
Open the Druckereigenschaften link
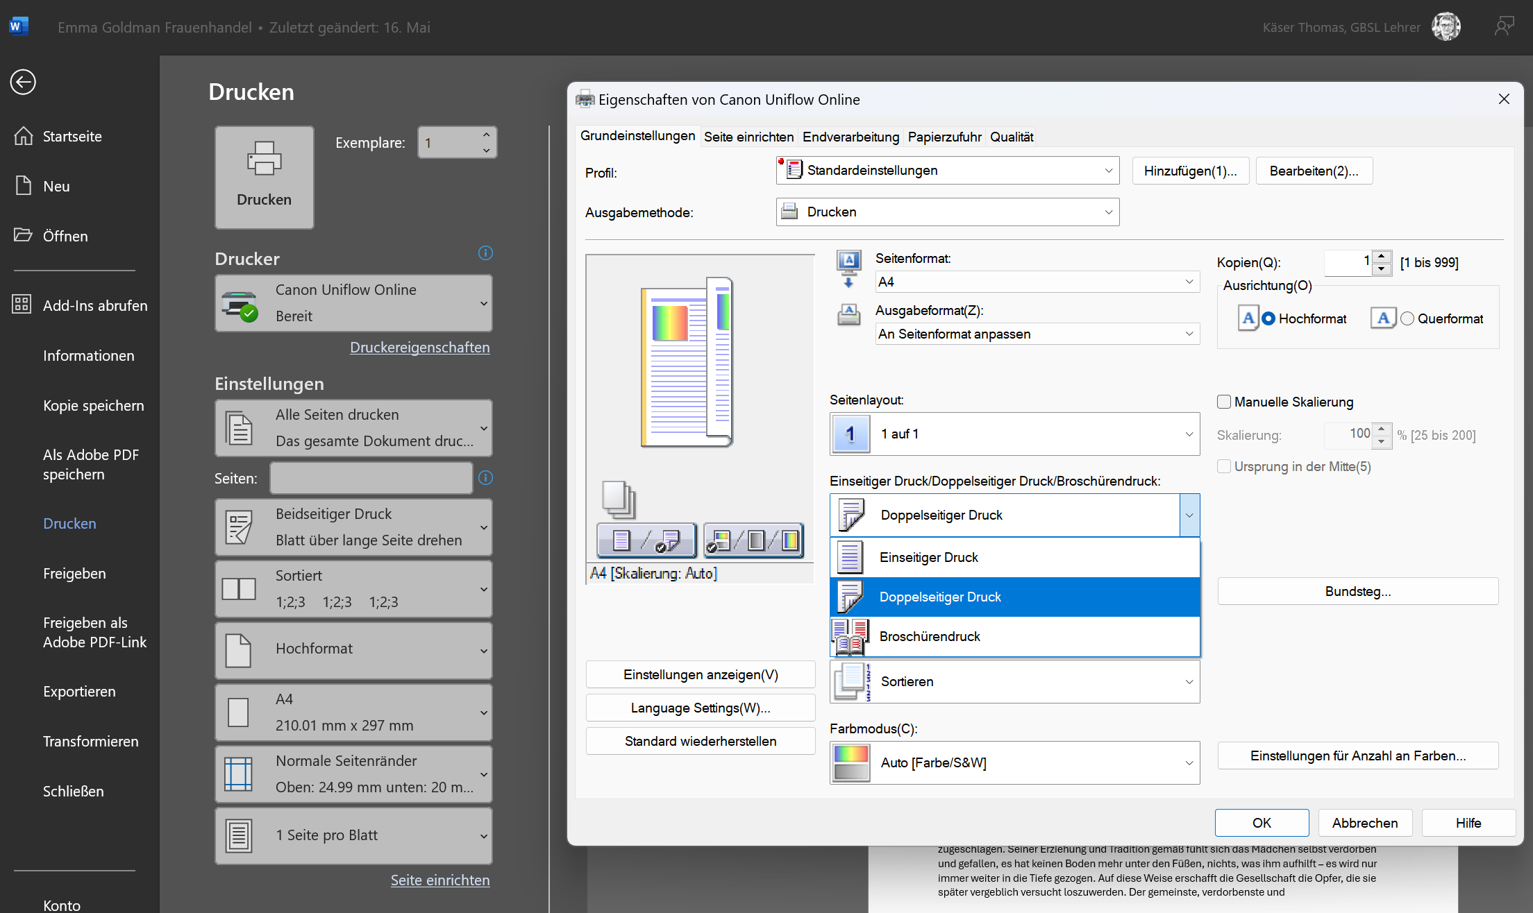[x=419, y=347]
